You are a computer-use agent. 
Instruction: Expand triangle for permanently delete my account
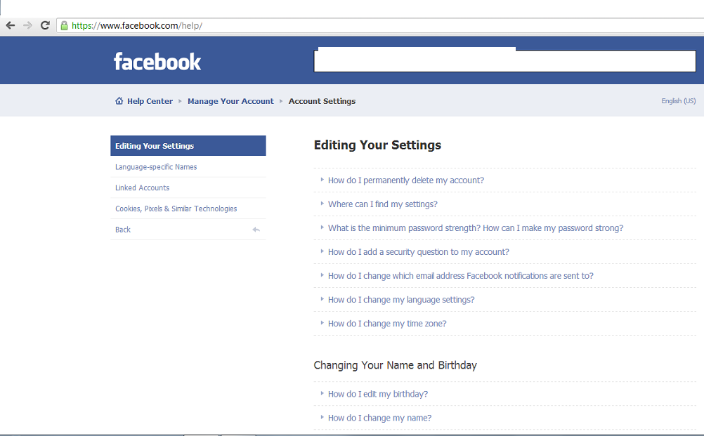pyautogui.click(x=322, y=180)
